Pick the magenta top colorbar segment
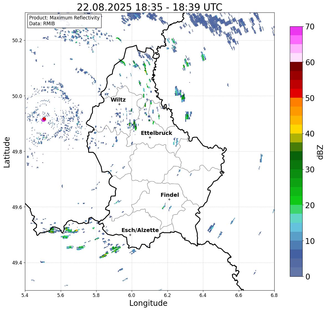 tap(296, 31)
